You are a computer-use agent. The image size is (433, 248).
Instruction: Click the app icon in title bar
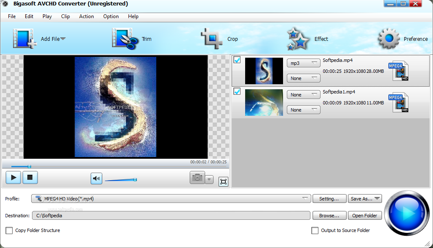tap(5, 4)
